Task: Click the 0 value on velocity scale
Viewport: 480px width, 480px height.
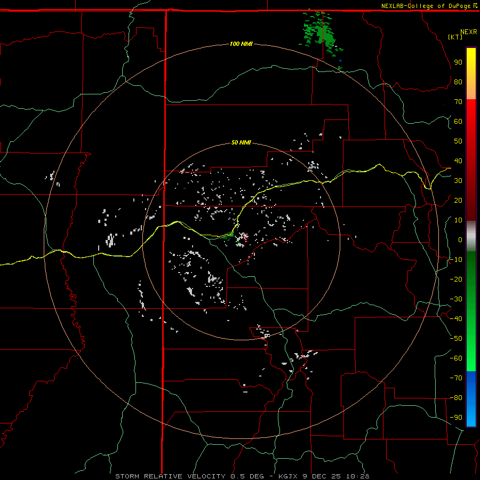Action: pos(460,240)
